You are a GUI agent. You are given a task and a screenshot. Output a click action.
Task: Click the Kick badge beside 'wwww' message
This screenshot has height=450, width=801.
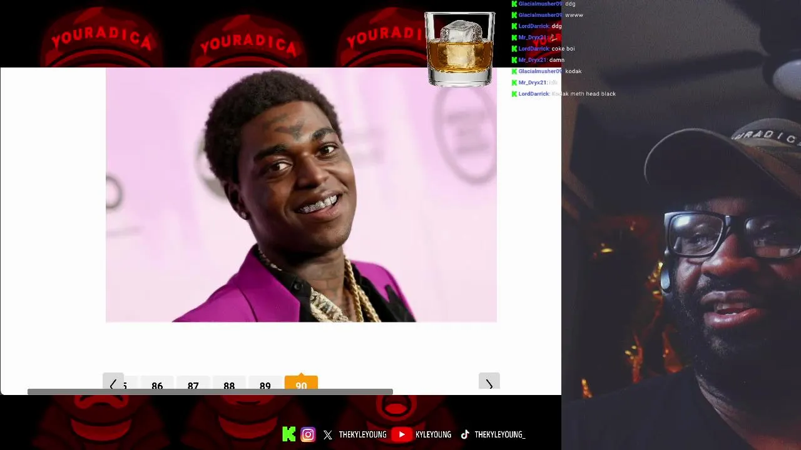tap(514, 15)
